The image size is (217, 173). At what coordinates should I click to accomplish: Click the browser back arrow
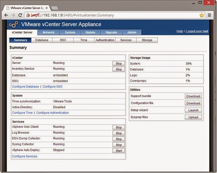click(6, 15)
